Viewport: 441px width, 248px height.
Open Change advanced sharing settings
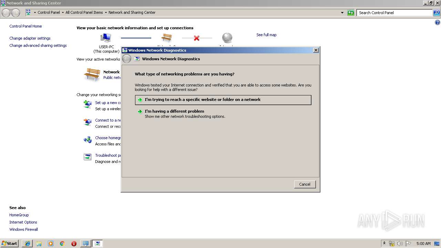click(38, 45)
